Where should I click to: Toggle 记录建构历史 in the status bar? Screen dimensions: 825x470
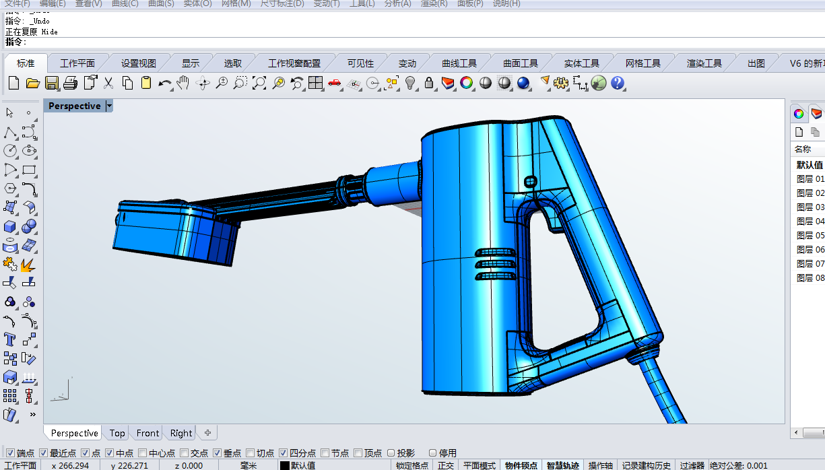pos(647,465)
